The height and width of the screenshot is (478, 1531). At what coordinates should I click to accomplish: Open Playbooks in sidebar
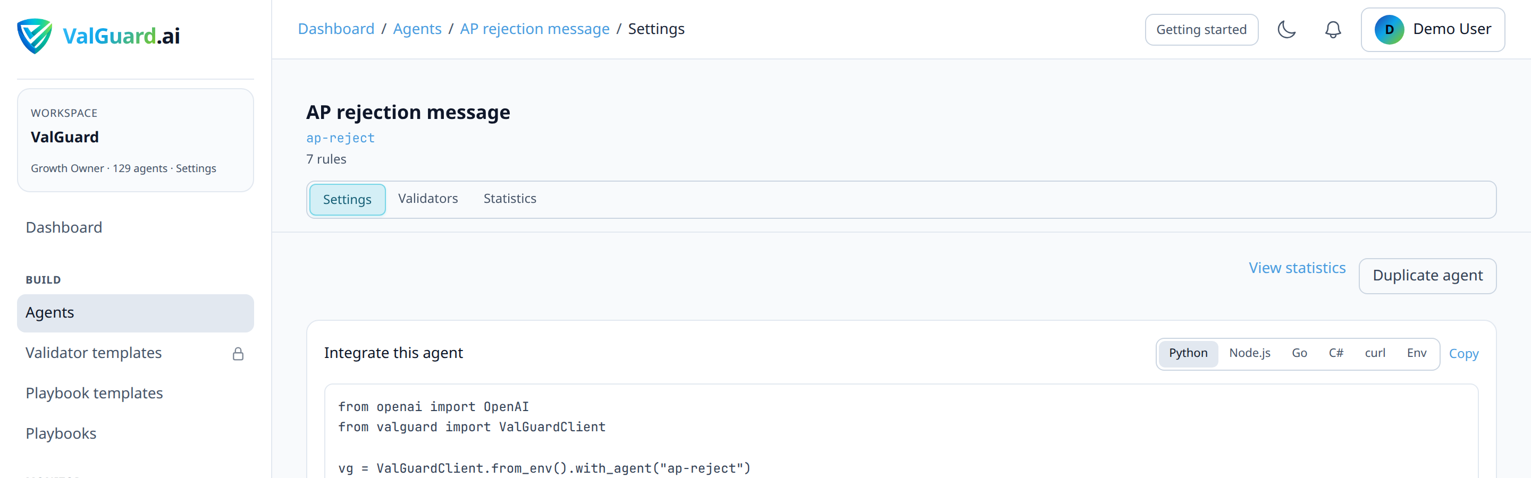point(136,434)
